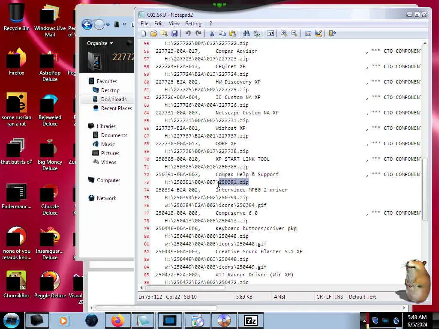Open the File menu in Notepad2
The height and width of the screenshot is (329, 439).
click(x=144, y=24)
